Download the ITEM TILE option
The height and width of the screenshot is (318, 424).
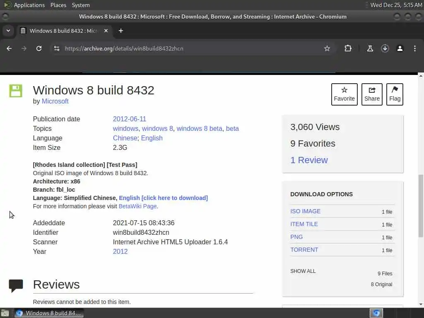pyautogui.click(x=304, y=224)
